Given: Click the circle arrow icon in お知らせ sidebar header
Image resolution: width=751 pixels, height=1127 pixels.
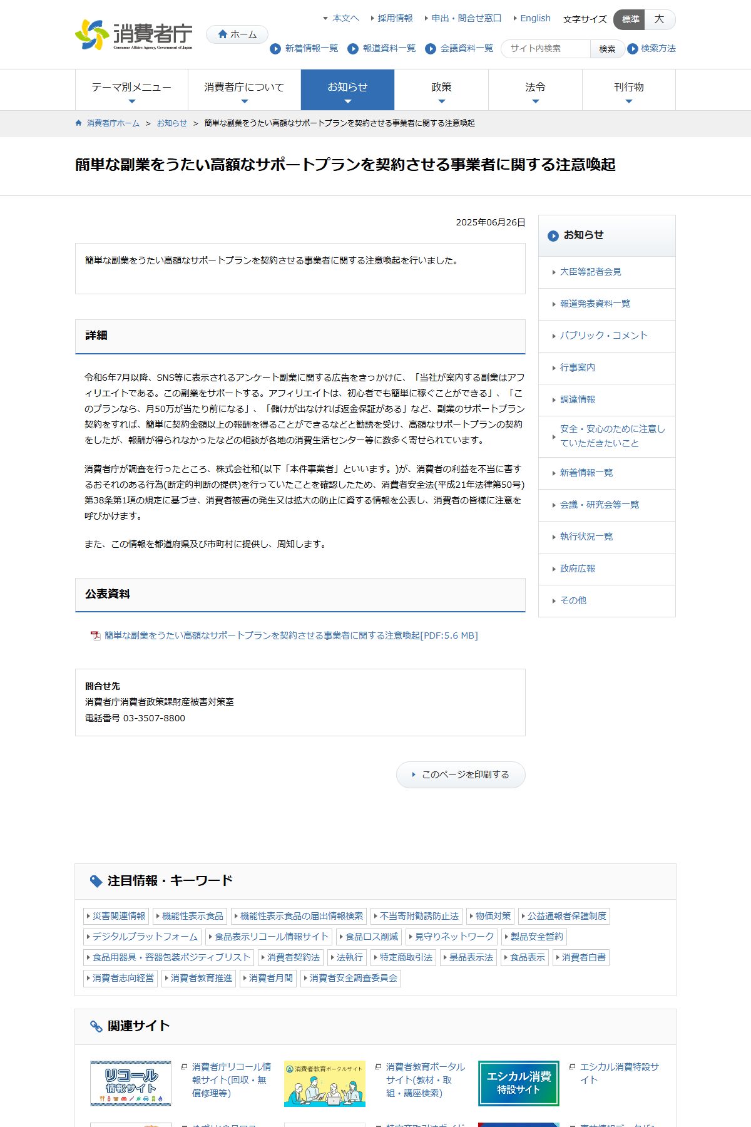Looking at the screenshot, I should [x=553, y=236].
